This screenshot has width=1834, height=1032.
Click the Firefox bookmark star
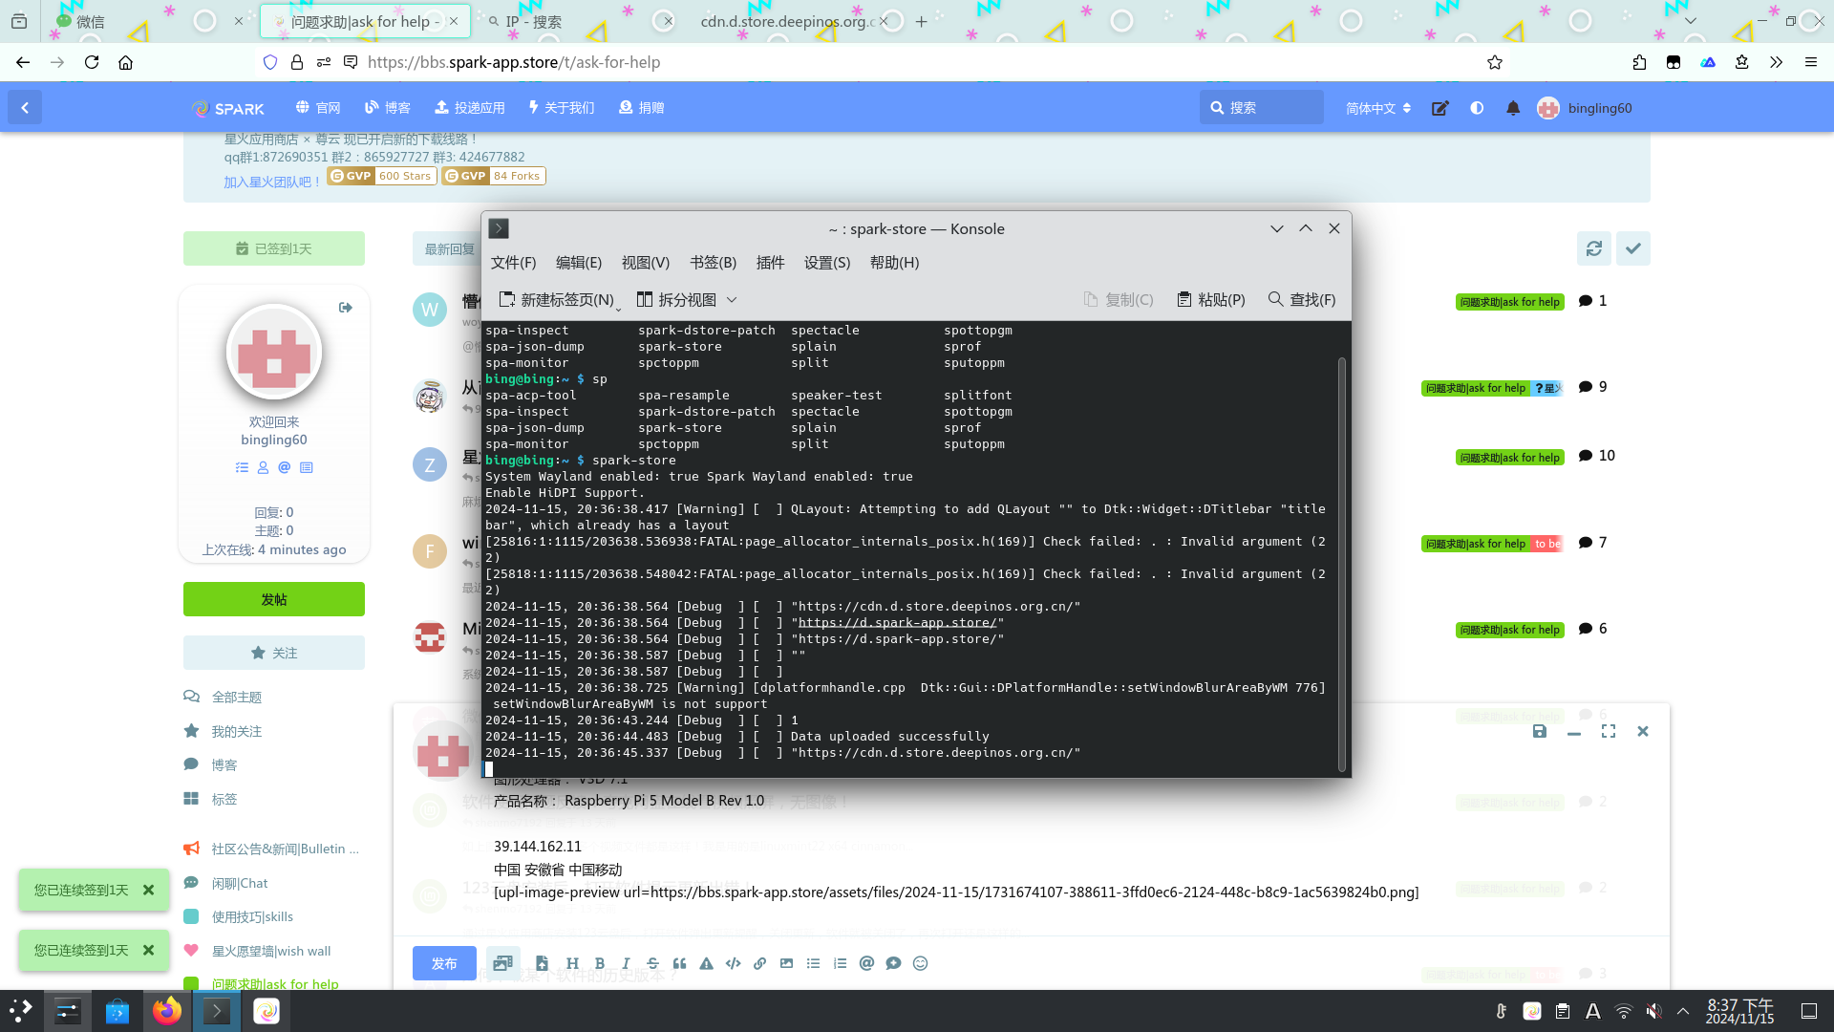click(1495, 62)
